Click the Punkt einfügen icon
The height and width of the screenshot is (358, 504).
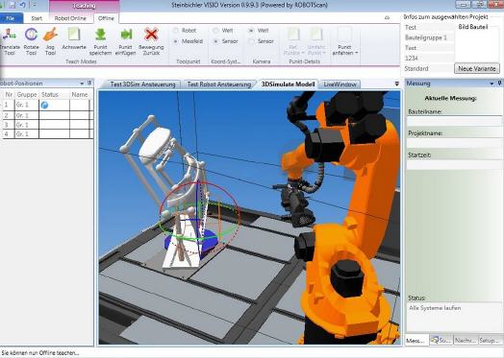[126, 35]
